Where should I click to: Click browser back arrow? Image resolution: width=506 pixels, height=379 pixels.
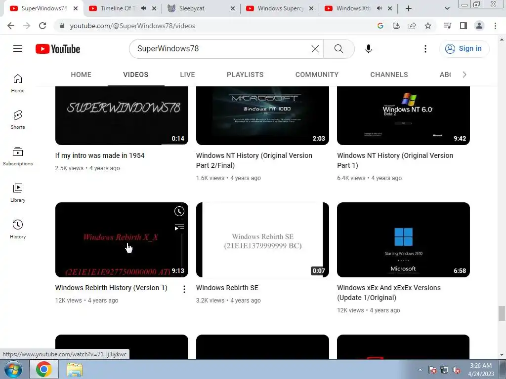[x=11, y=26]
